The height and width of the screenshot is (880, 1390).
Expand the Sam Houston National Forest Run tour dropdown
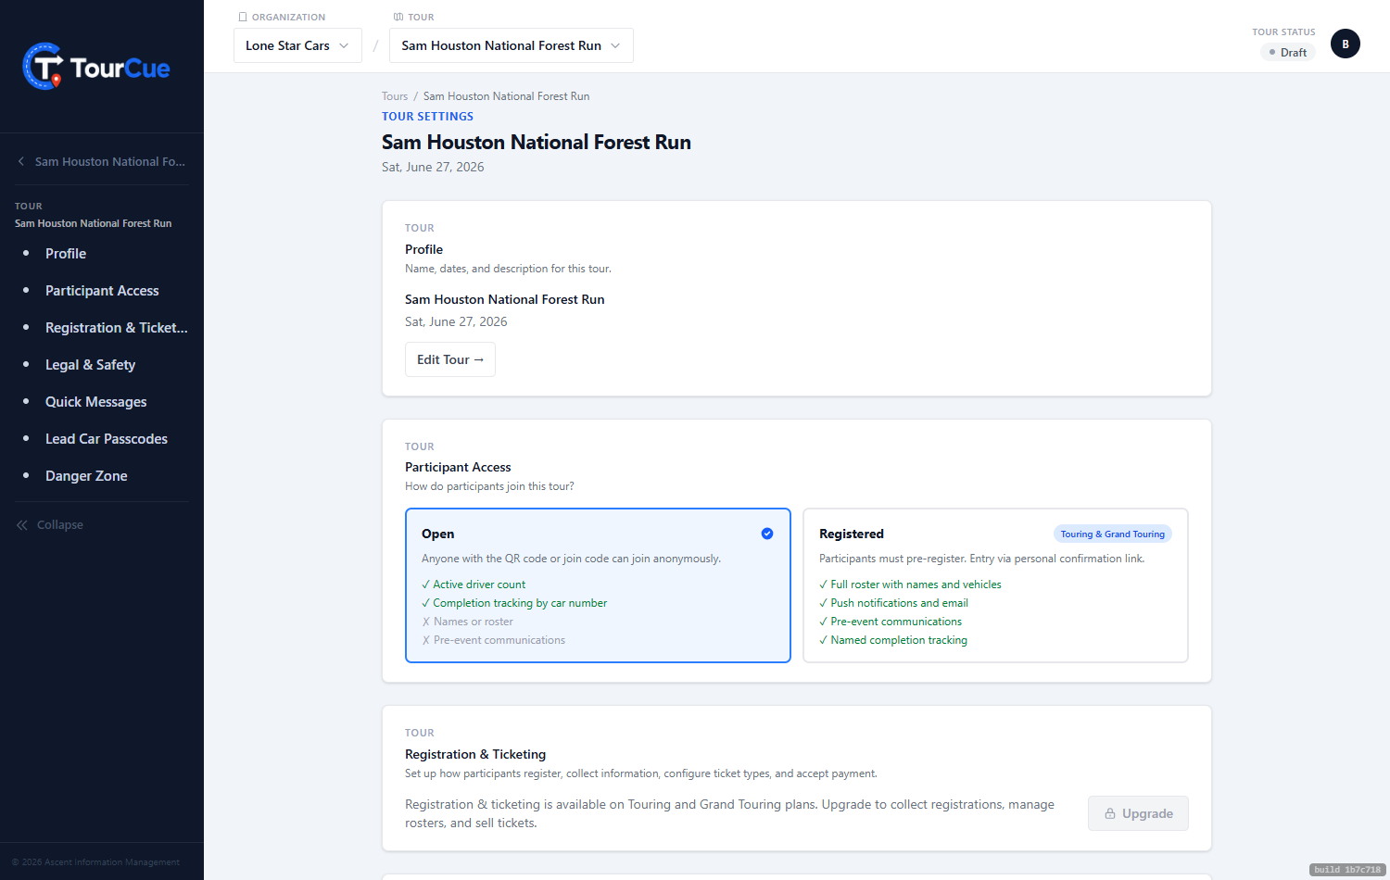pyautogui.click(x=512, y=45)
